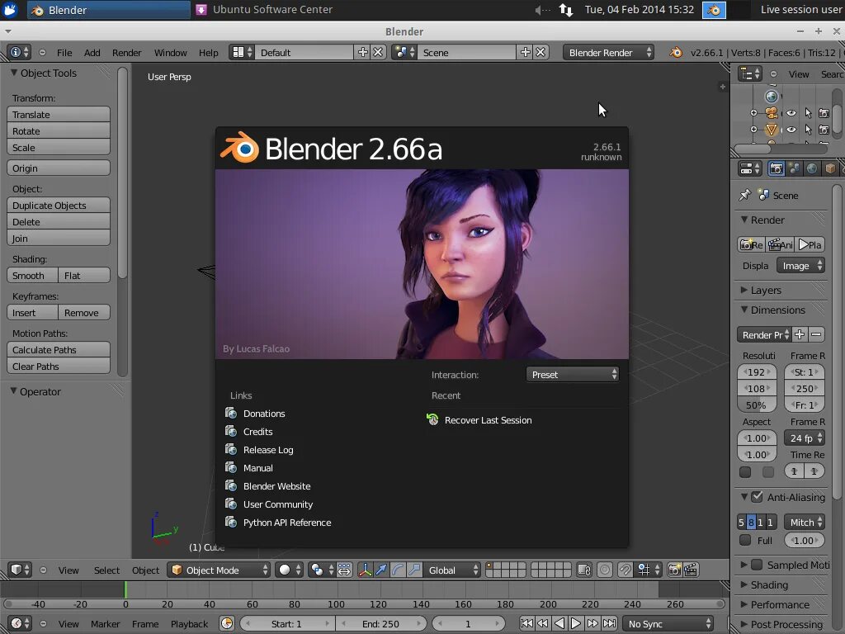Click the Smooth shading button

(32, 276)
